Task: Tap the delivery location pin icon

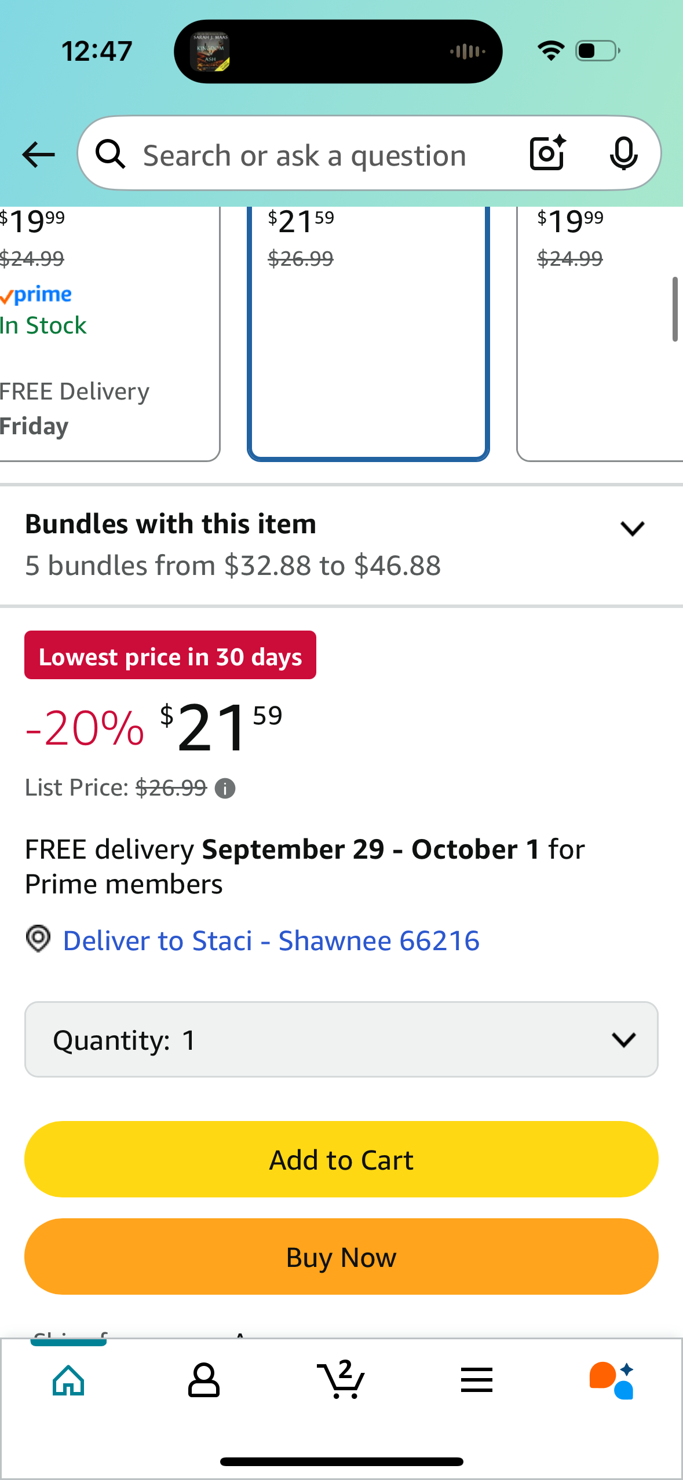Action: click(38, 939)
